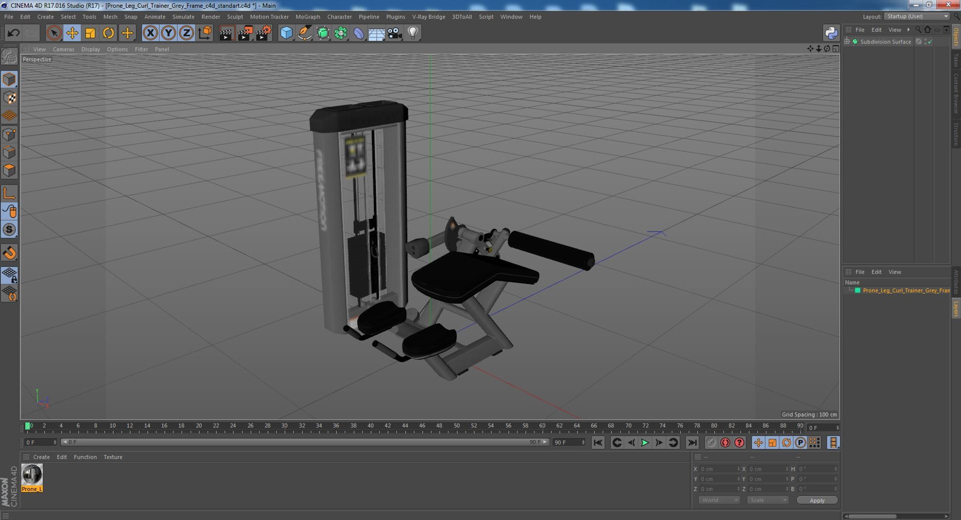961x520 pixels.
Task: Toggle X axis lock
Action: point(150,33)
